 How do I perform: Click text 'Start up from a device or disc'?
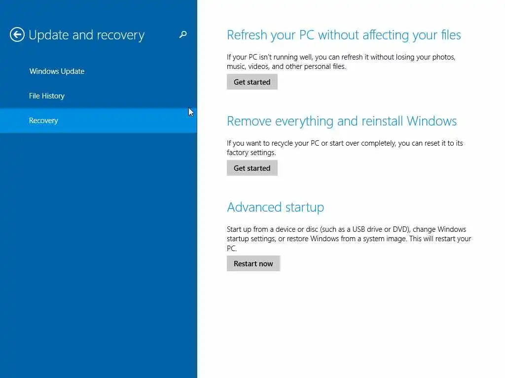click(272, 229)
